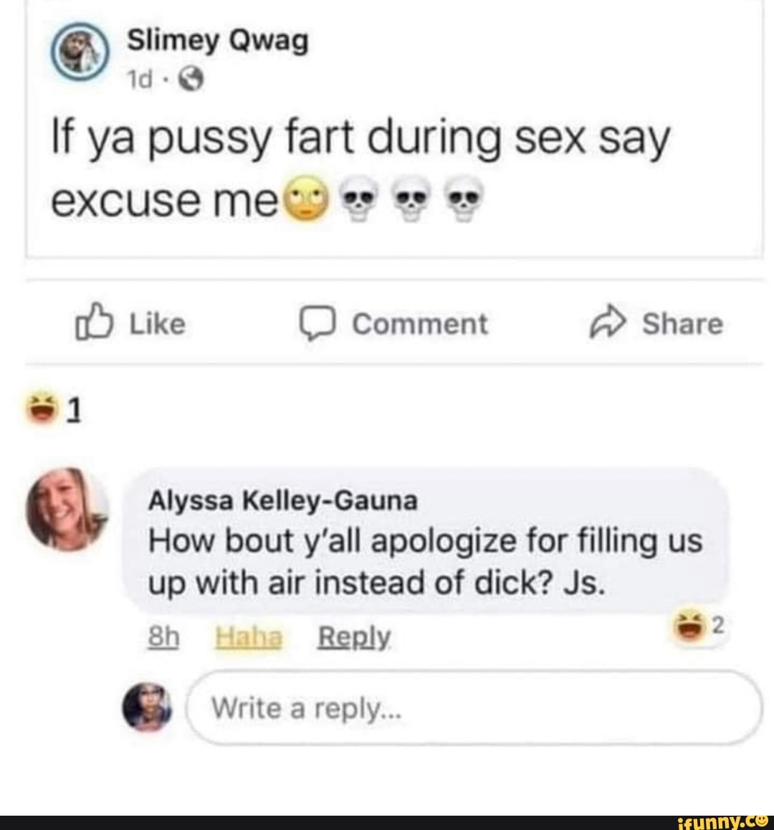Screen dimensions: 774x830
Task: Click the Comment speech bubble icon
Action: (x=316, y=324)
